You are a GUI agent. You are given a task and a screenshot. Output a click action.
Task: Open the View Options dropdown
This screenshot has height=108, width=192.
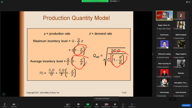(115, 1)
